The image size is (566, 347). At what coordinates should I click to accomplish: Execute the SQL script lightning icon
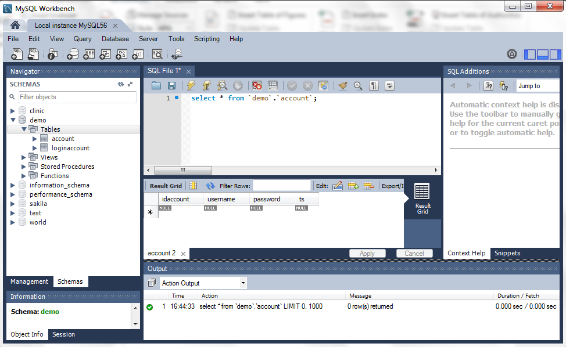pos(191,86)
